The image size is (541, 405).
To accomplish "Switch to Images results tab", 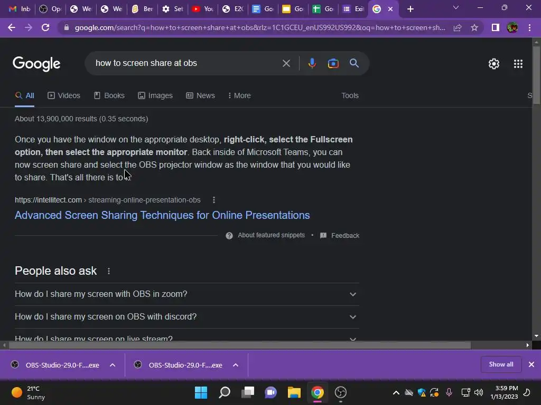I will point(155,96).
